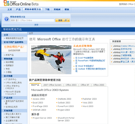Open the search scope dropdown arrow
The image size is (135, 124).
69,20
